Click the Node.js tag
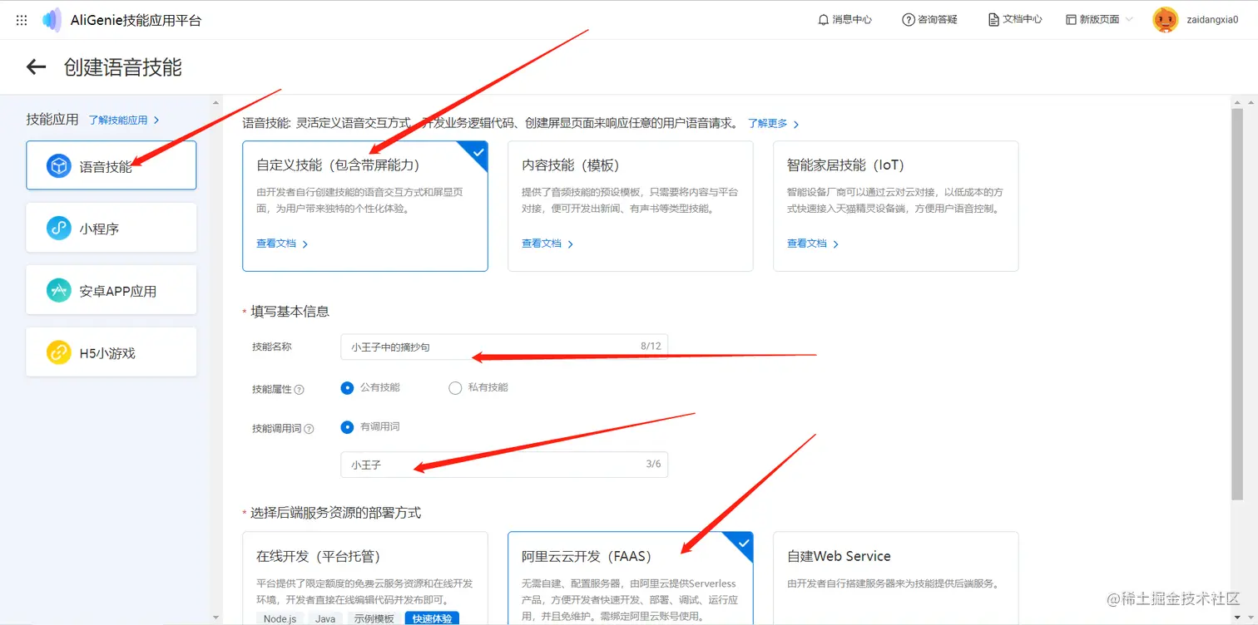 click(280, 619)
